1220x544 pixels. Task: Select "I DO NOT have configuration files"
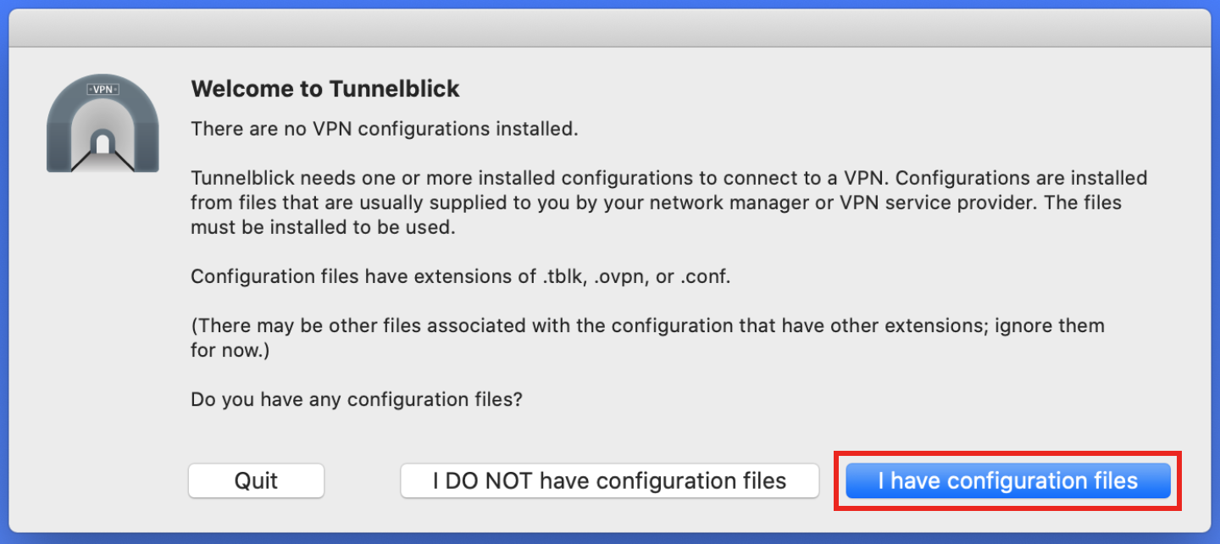point(609,480)
